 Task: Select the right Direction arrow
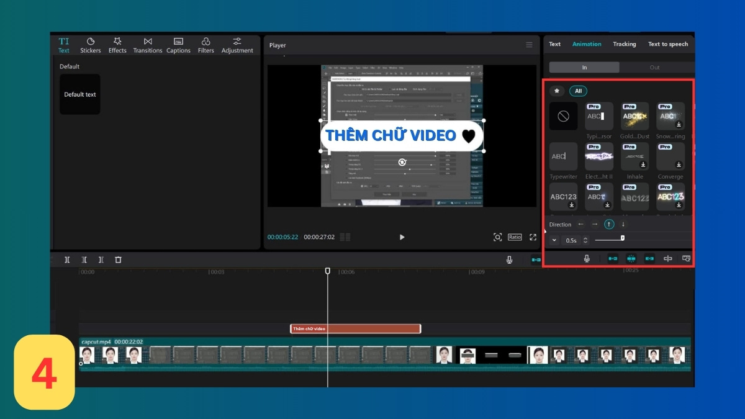594,224
